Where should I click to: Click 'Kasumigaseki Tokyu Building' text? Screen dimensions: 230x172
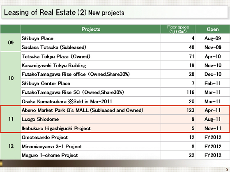coord(54,66)
